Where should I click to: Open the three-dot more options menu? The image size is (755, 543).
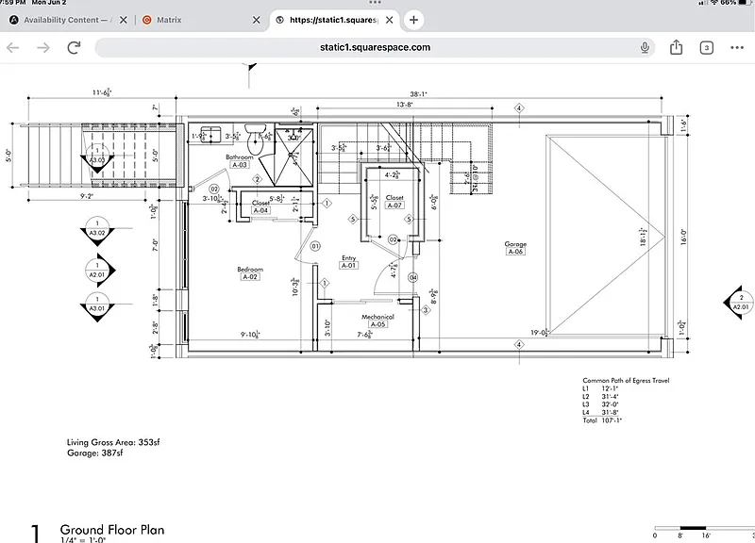pyautogui.click(x=736, y=47)
